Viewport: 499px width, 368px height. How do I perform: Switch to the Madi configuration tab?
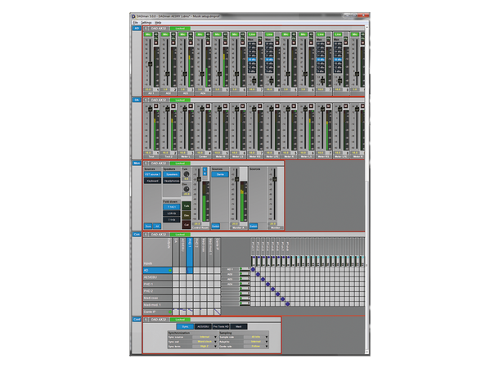coord(239,326)
